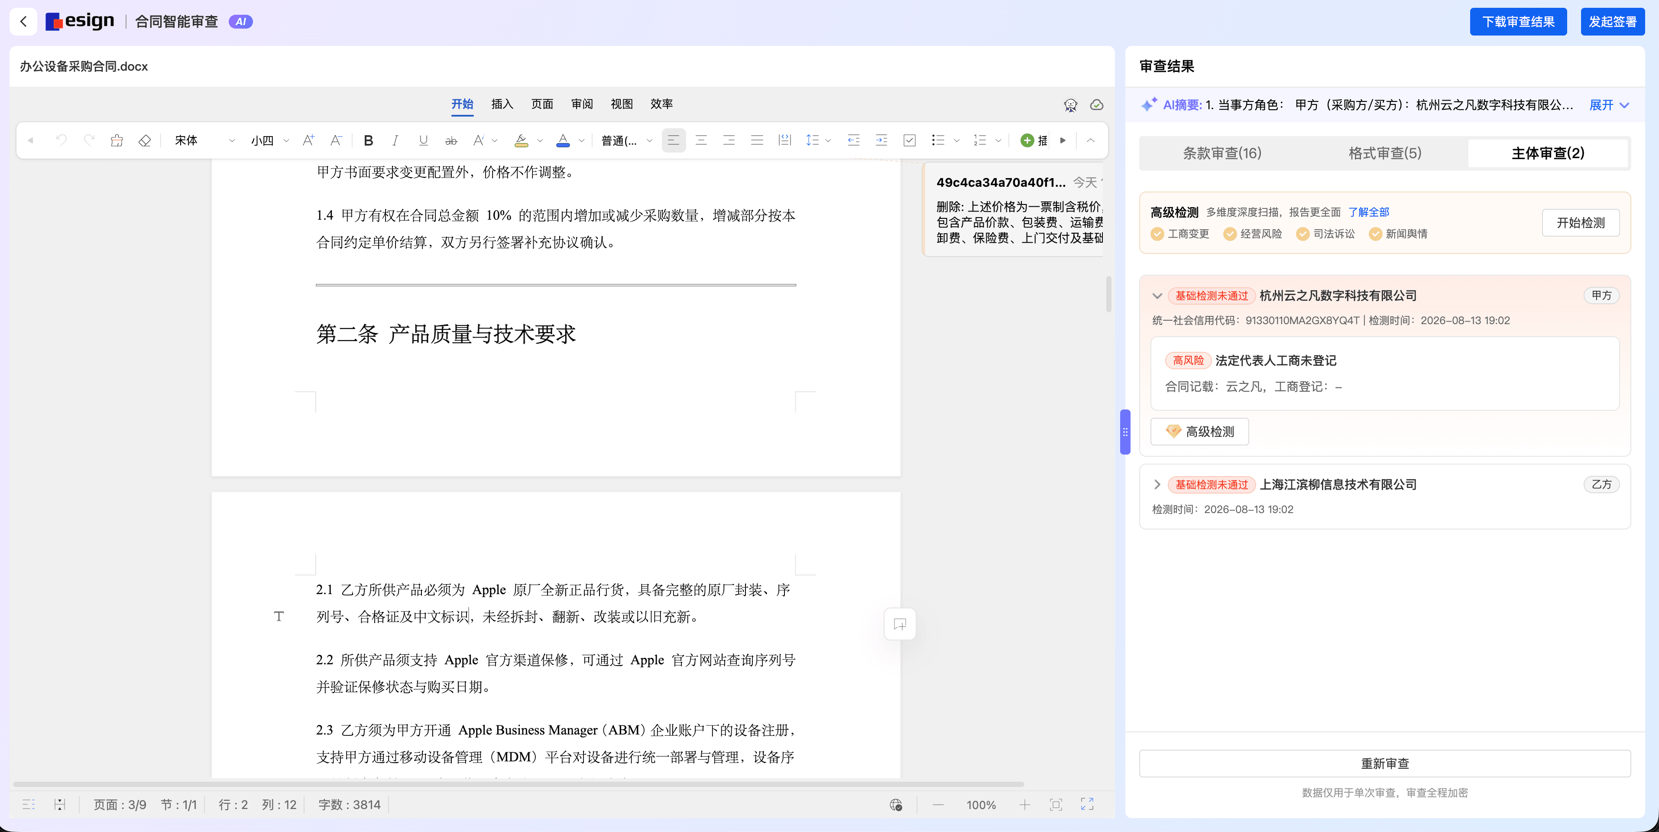Decrease font size with A- icon

[x=336, y=140]
